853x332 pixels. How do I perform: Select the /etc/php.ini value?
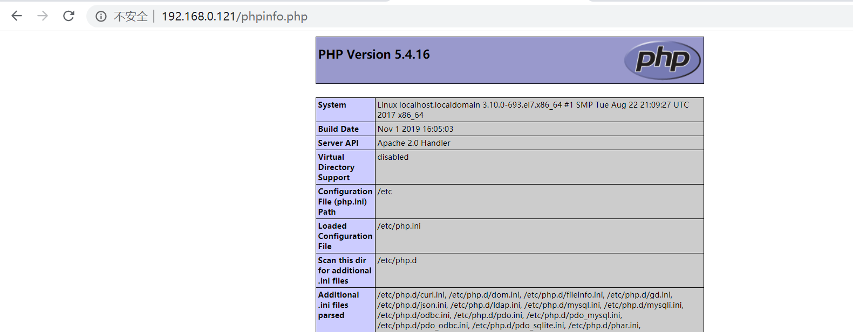pyautogui.click(x=399, y=226)
